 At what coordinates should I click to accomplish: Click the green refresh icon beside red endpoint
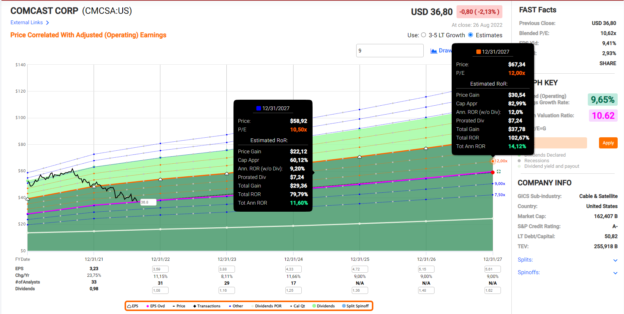499,172
